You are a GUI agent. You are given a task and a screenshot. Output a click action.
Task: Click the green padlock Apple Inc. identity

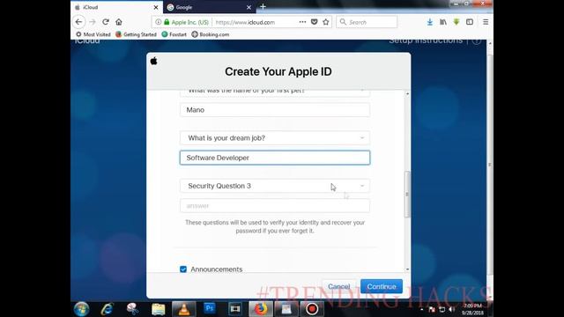tap(186, 22)
